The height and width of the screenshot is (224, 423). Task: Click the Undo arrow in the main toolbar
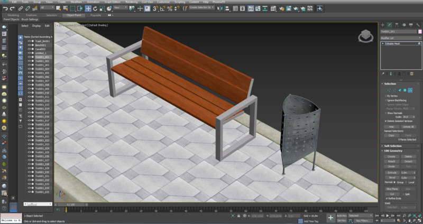(5, 8)
